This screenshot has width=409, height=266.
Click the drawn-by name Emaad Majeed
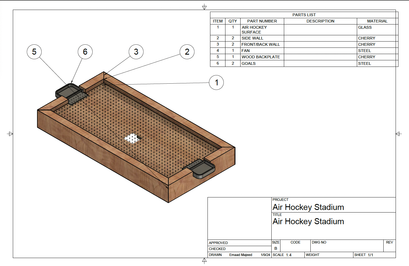coord(241,255)
